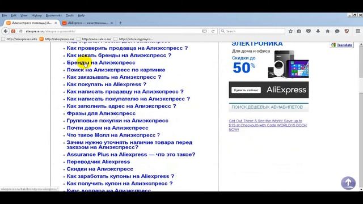
Task: Open Групповые покупки на Алиэкспресс link
Action: point(117,121)
